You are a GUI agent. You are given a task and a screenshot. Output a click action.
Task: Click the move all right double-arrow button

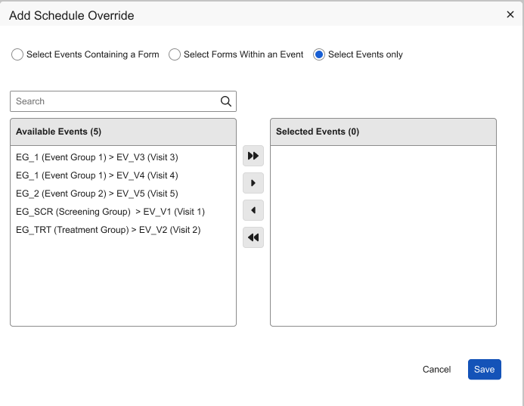[253, 156]
